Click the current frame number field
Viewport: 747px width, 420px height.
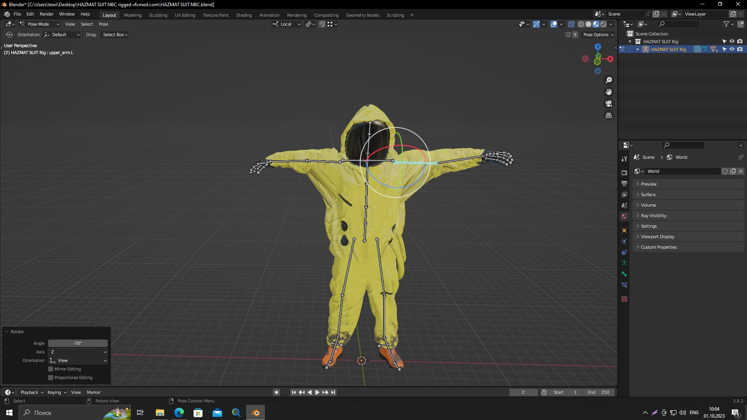tap(523, 392)
